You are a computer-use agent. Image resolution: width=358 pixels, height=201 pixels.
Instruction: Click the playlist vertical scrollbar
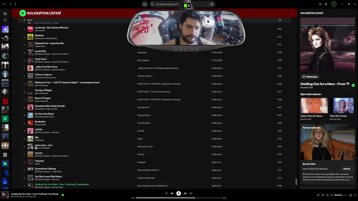coord(296,182)
